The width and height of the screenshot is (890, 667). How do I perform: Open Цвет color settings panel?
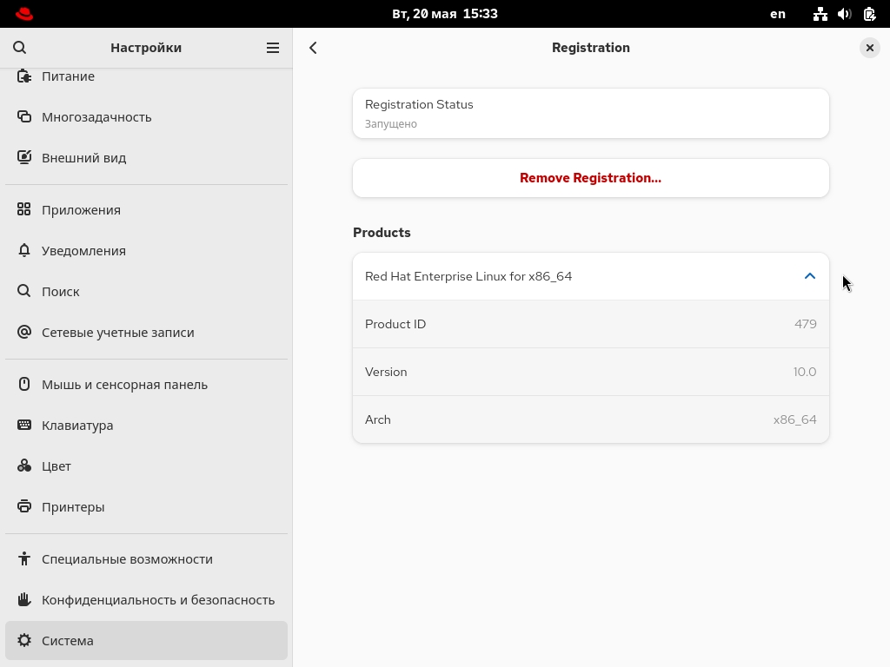pos(56,466)
